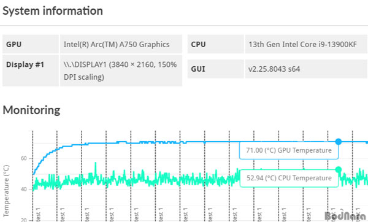Click the '40' y-axis tick label
368x222 pixels.
tap(24, 189)
